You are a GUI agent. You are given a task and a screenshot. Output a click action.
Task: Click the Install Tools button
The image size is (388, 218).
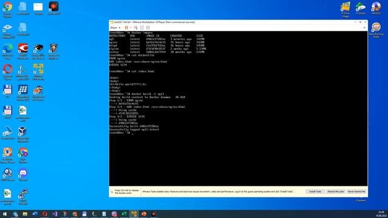click(315, 191)
